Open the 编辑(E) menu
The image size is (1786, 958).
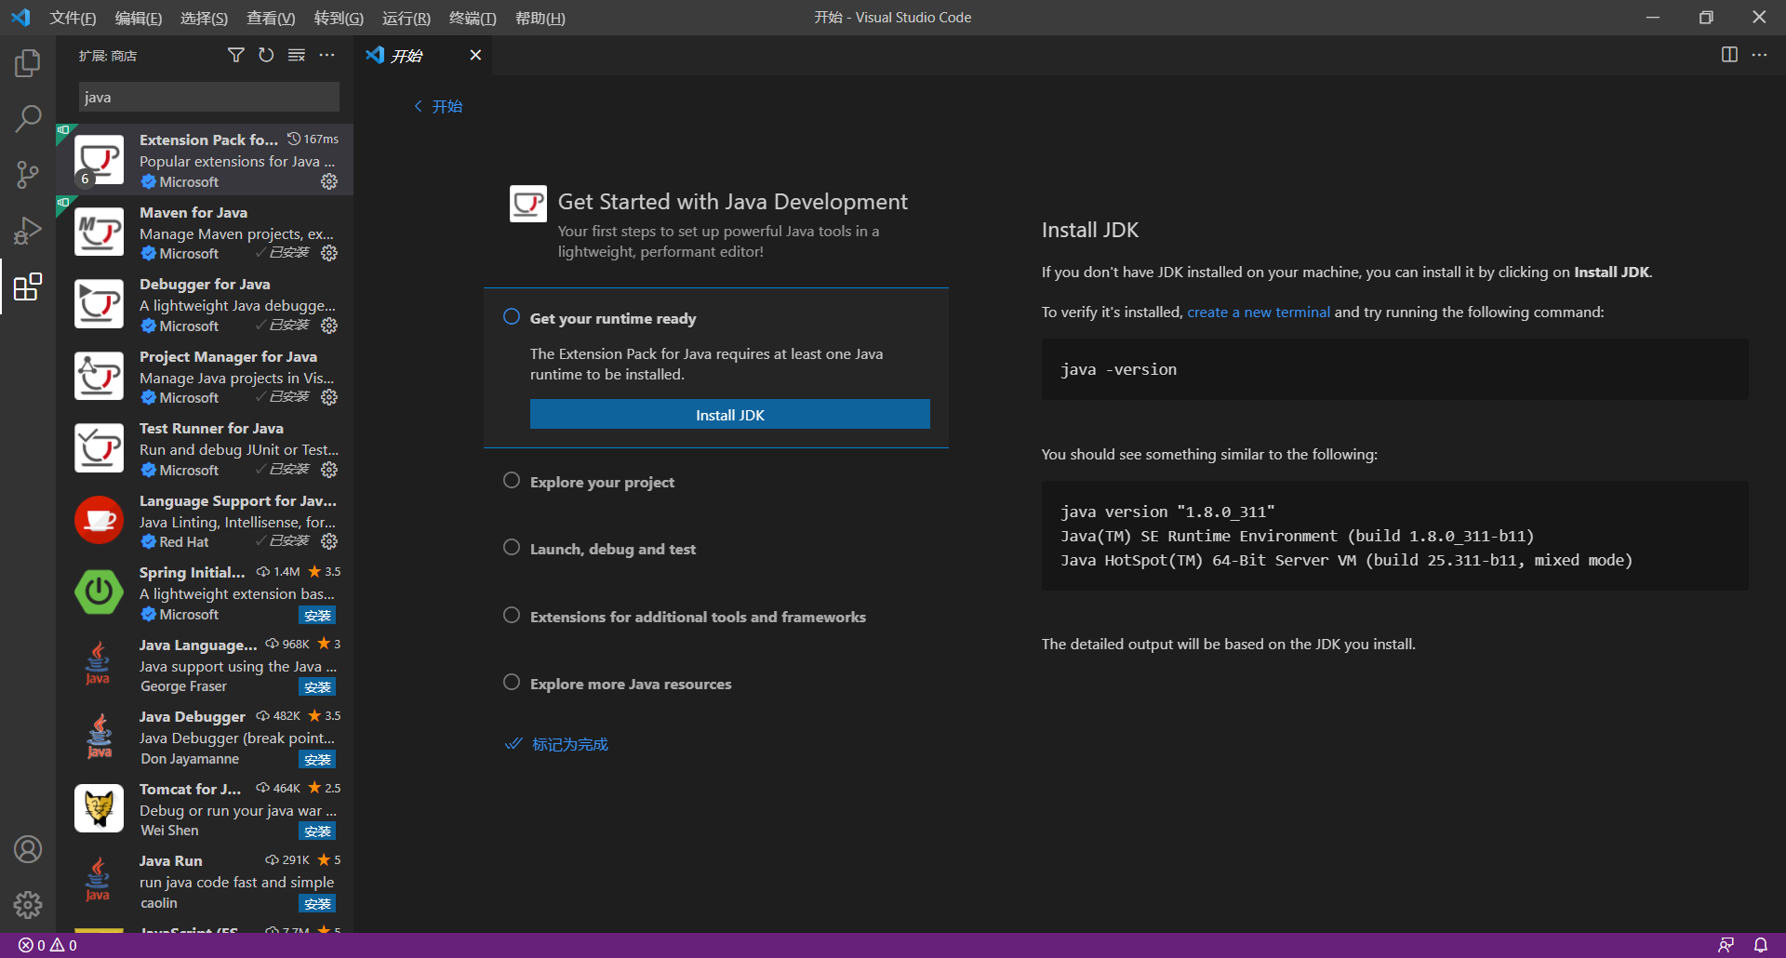(139, 18)
